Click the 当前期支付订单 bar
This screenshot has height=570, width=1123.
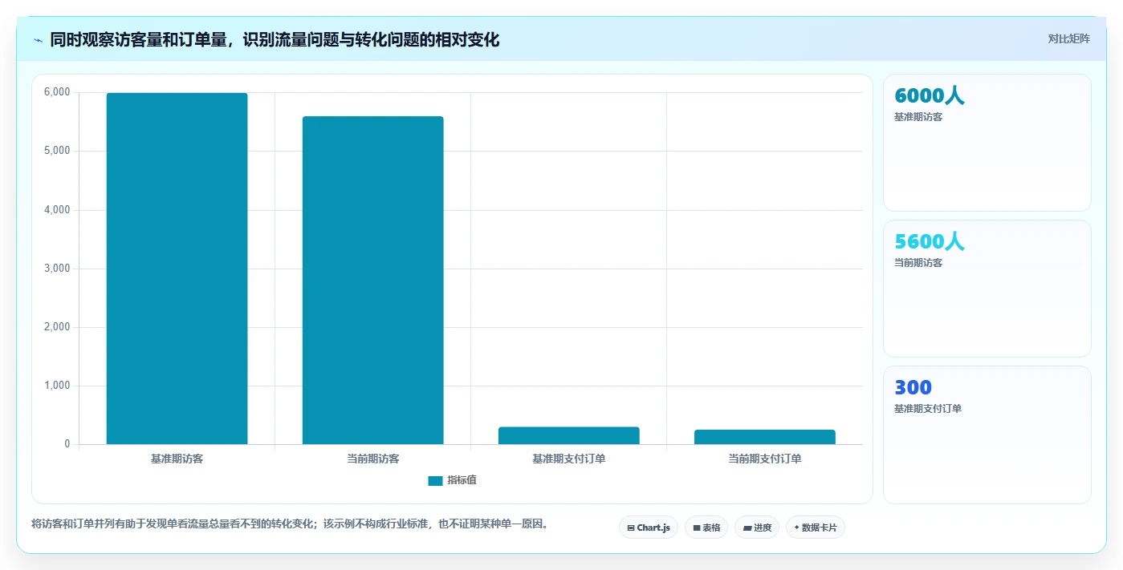[x=764, y=437]
